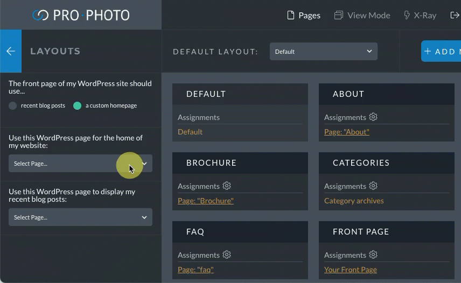The width and height of the screenshot is (461, 283).
Task: Open the Brochure layout assignments gear
Action: click(x=227, y=186)
